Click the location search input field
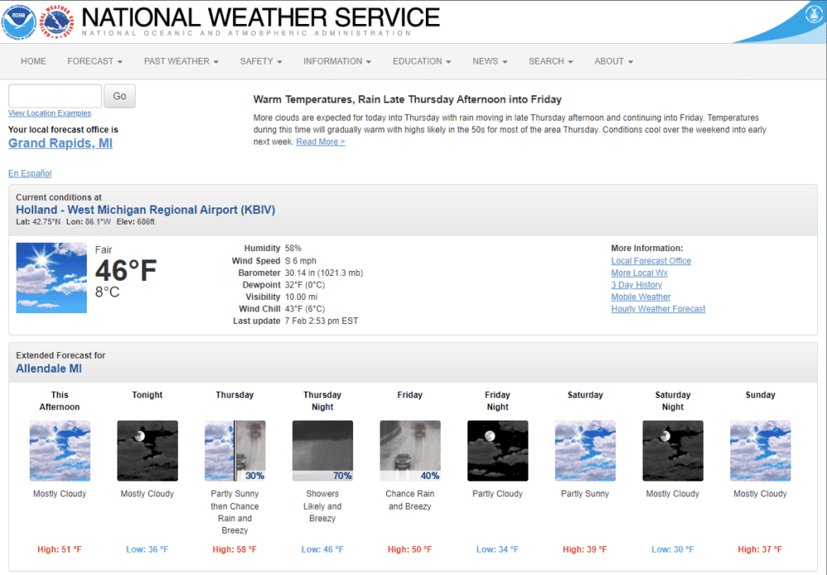Image resolution: width=827 pixels, height=575 pixels. pos(55,96)
